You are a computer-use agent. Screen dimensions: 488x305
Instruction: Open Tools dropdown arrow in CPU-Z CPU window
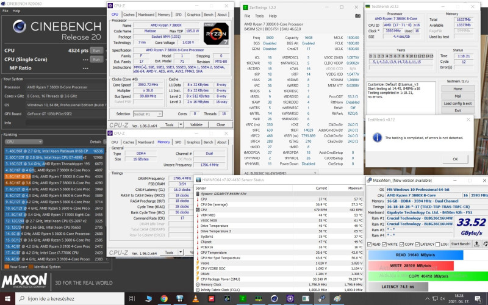point(181,124)
